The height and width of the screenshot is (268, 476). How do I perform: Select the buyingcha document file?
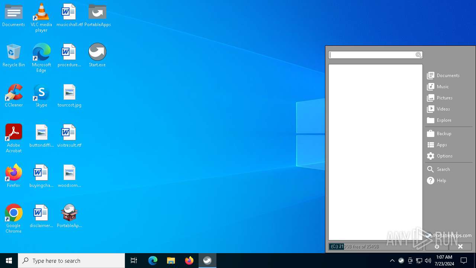point(41,176)
